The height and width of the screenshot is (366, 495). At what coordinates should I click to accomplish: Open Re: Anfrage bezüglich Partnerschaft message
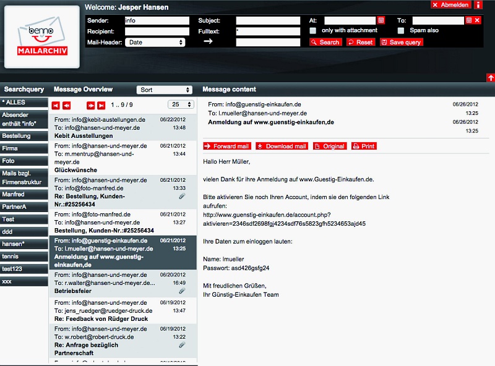point(123,341)
